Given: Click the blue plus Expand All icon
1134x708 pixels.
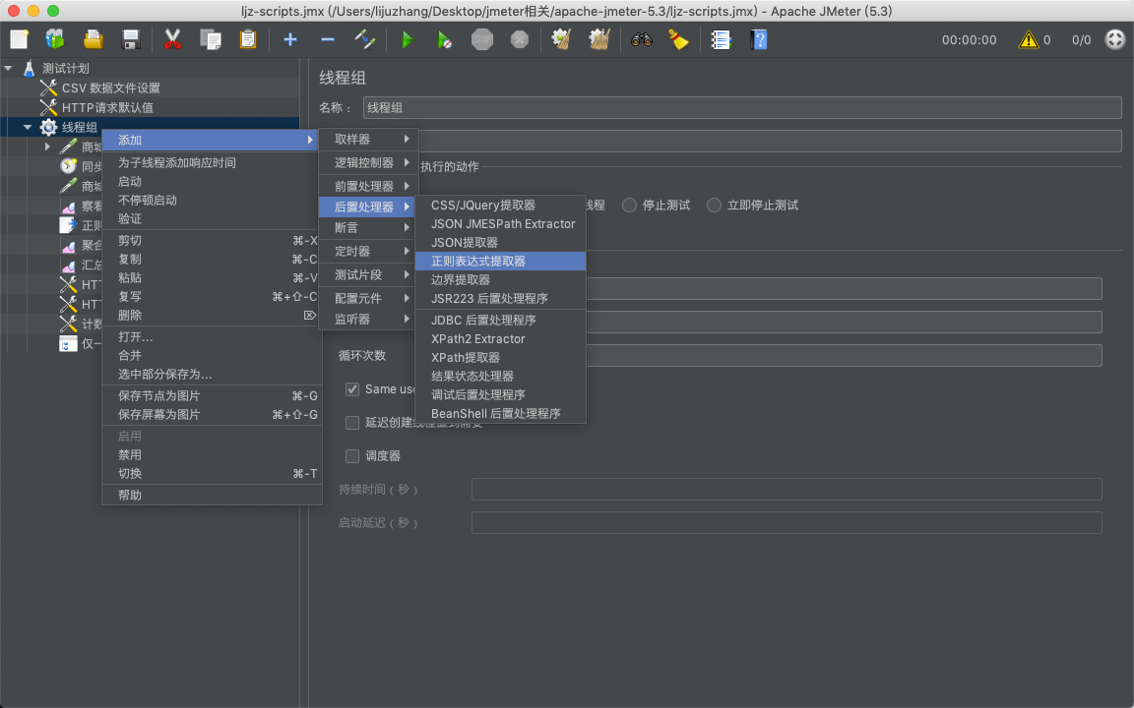Looking at the screenshot, I should pos(290,39).
